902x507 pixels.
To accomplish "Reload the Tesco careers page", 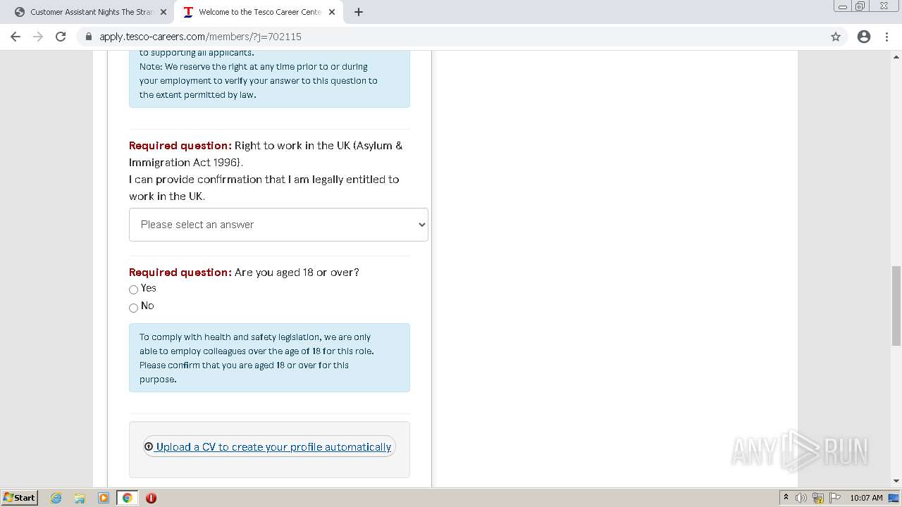I will pos(61,37).
